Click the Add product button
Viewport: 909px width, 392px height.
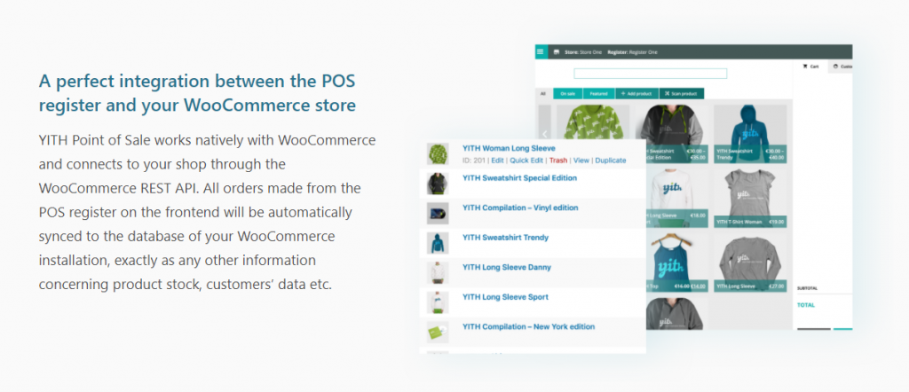(x=636, y=93)
